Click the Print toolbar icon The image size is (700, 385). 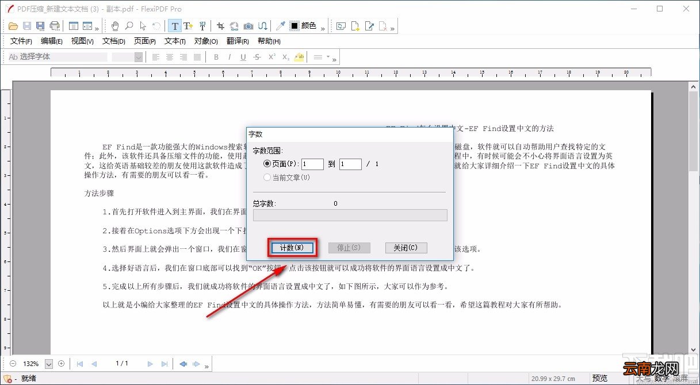pos(55,26)
